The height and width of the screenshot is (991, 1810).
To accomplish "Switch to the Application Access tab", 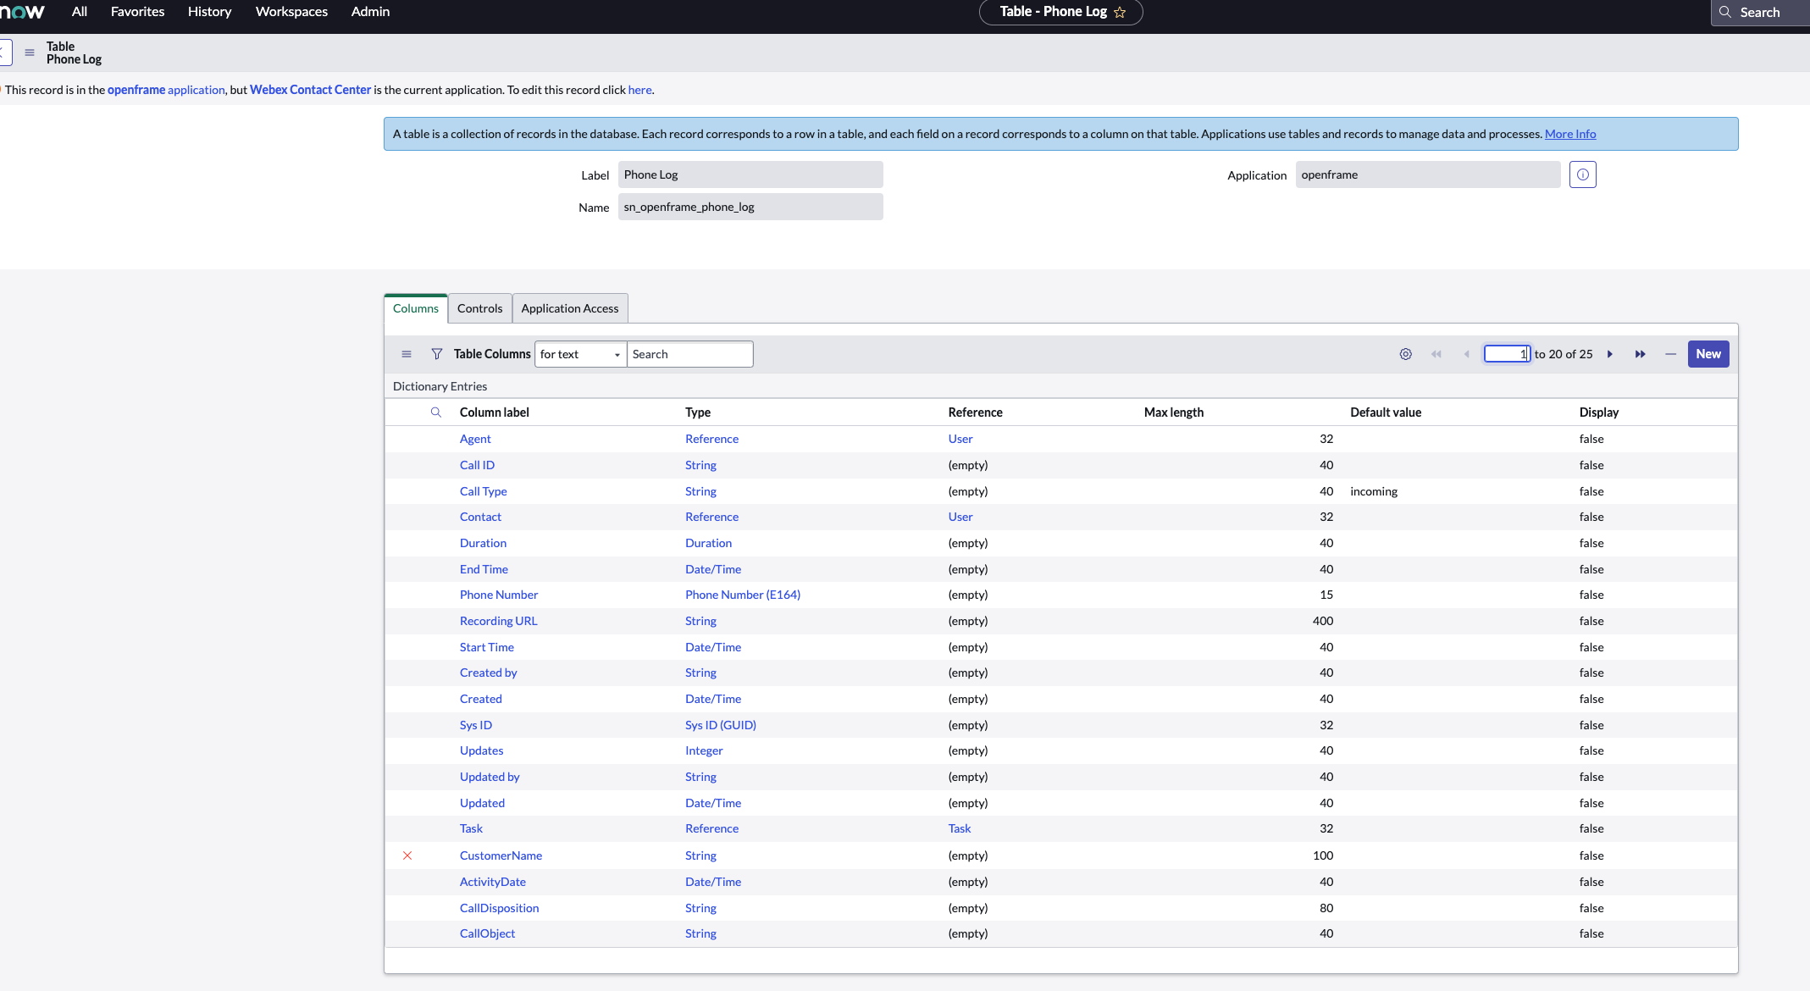I will [570, 308].
